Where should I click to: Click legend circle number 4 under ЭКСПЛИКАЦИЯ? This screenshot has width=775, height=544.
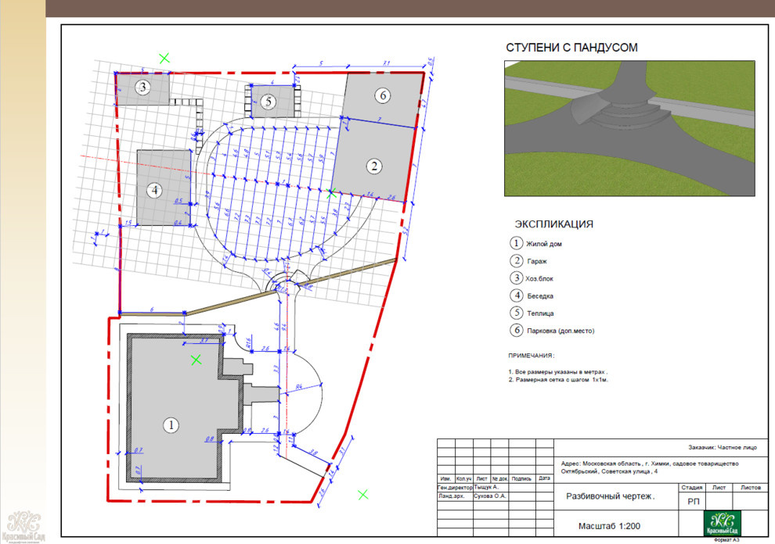click(516, 295)
